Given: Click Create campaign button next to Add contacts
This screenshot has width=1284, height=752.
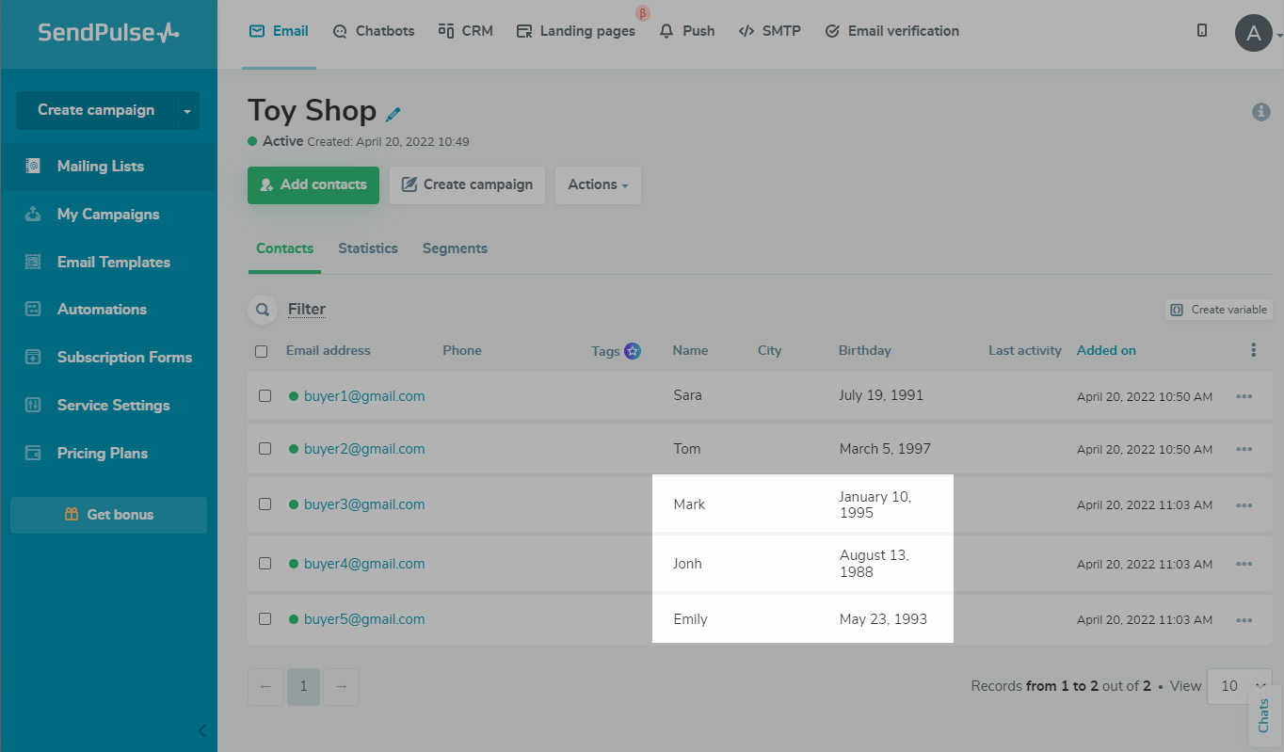Looking at the screenshot, I should pyautogui.click(x=468, y=185).
